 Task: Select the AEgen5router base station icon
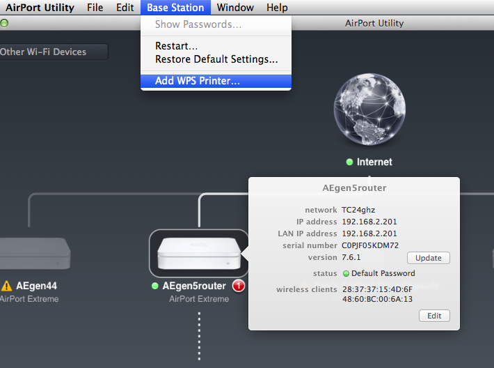tap(199, 254)
